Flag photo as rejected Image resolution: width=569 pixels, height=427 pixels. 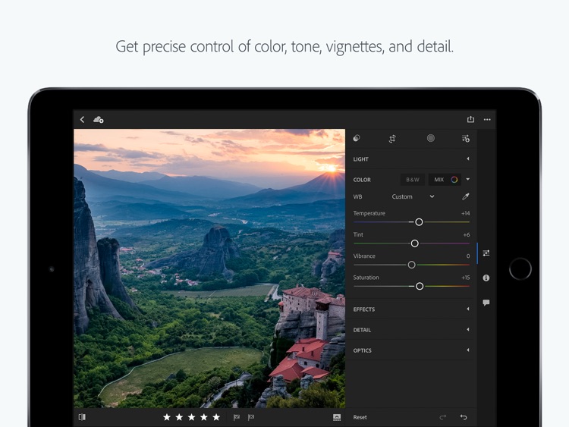(251, 418)
